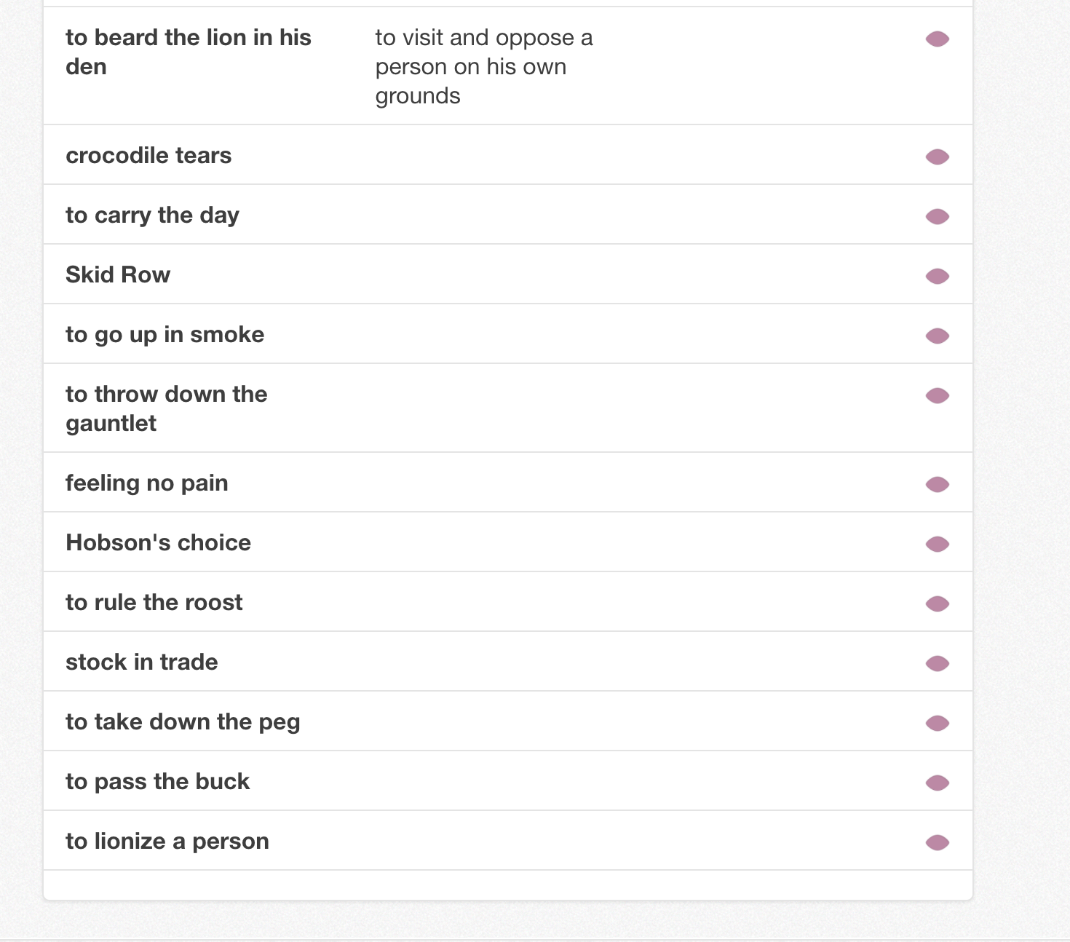Viewport: 1070px width, 942px height.
Task: Show definition for 'stock in trade'
Action: [x=937, y=663]
